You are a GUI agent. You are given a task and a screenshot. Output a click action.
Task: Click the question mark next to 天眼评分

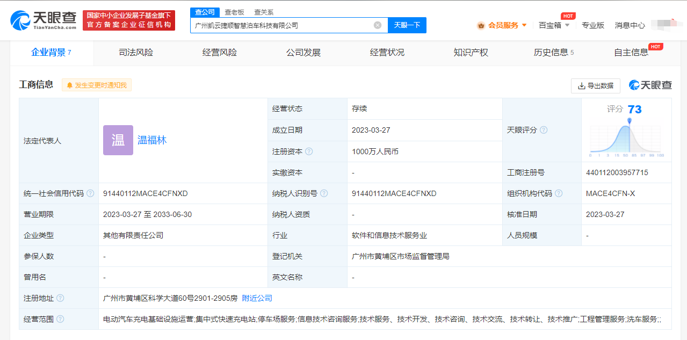pos(544,129)
